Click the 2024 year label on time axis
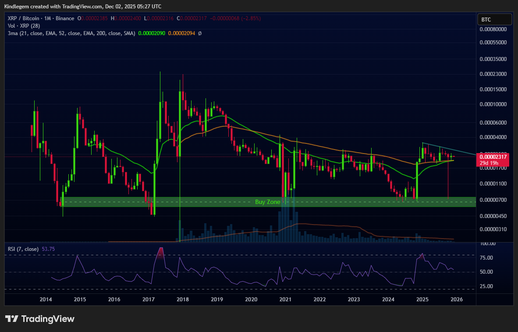Screen dimensions: 518x332 (388, 300)
